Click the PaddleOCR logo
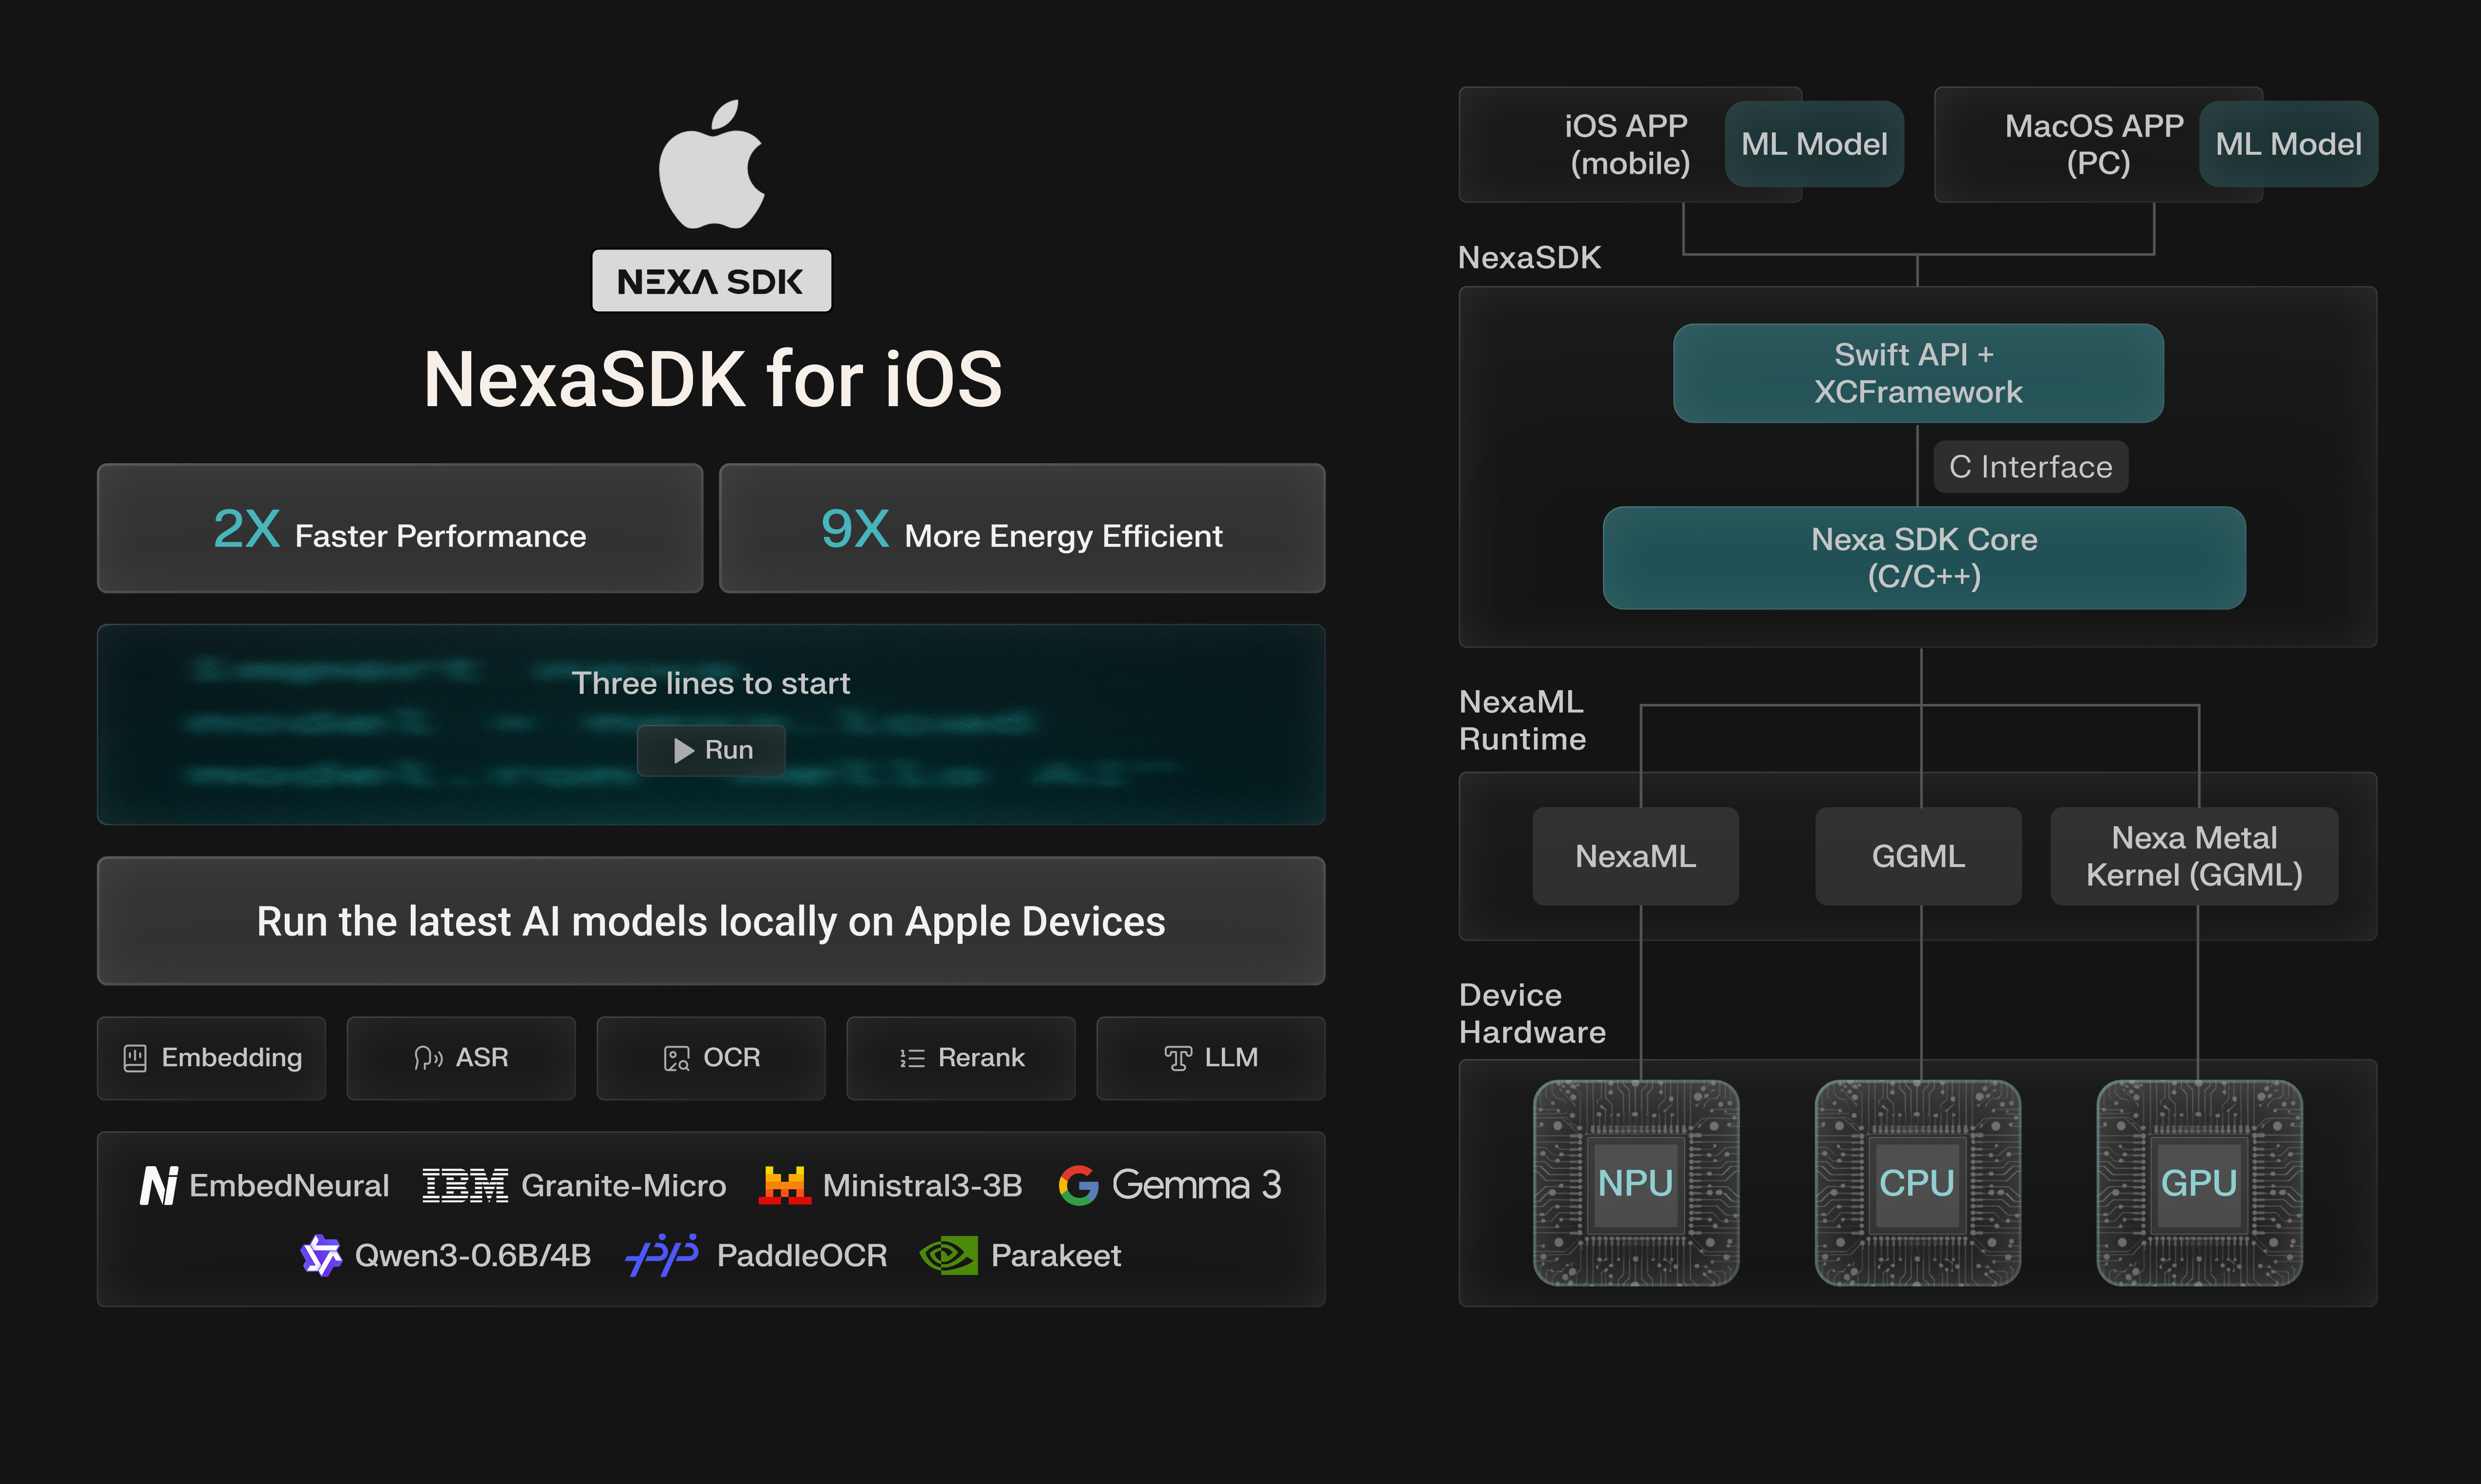The width and height of the screenshot is (2481, 1484). (662, 1255)
